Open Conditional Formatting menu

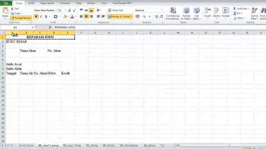coord(173,14)
